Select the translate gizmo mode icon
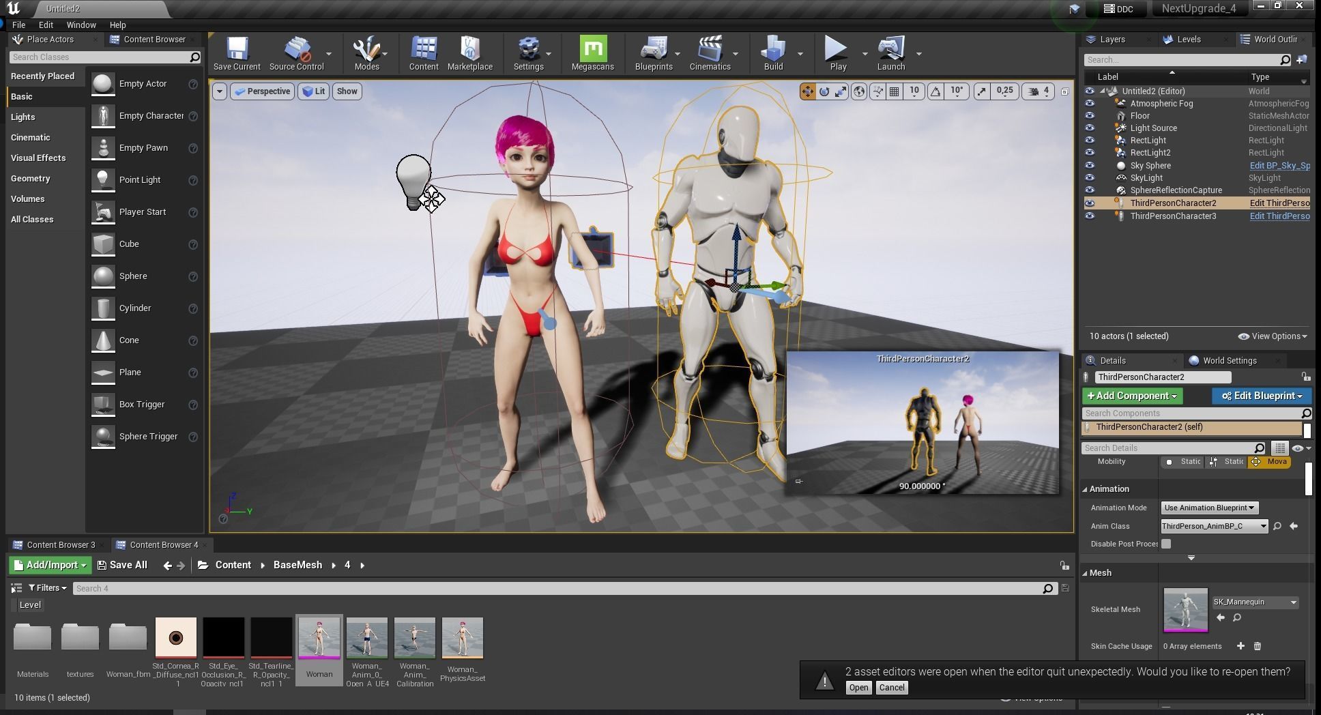 click(x=807, y=91)
